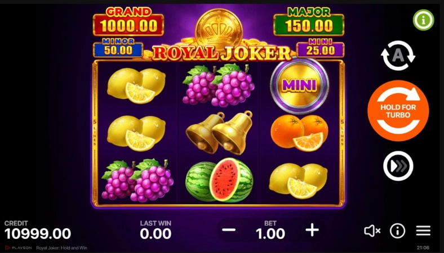Image resolution: width=444 pixels, height=253 pixels.
Task: Increase the bet with plus button
Action: point(312,230)
